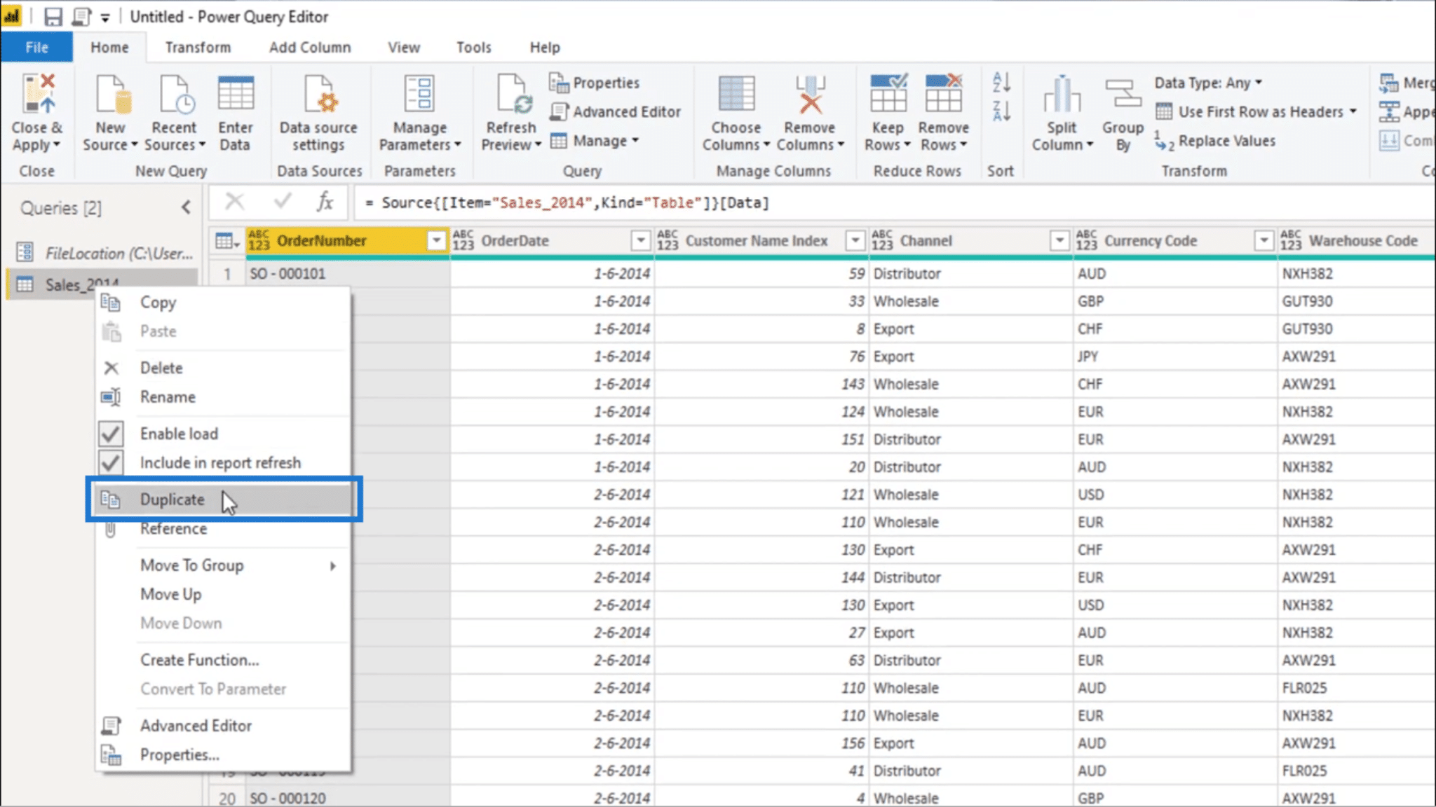Check the OrderNumber column filter

coord(434,240)
